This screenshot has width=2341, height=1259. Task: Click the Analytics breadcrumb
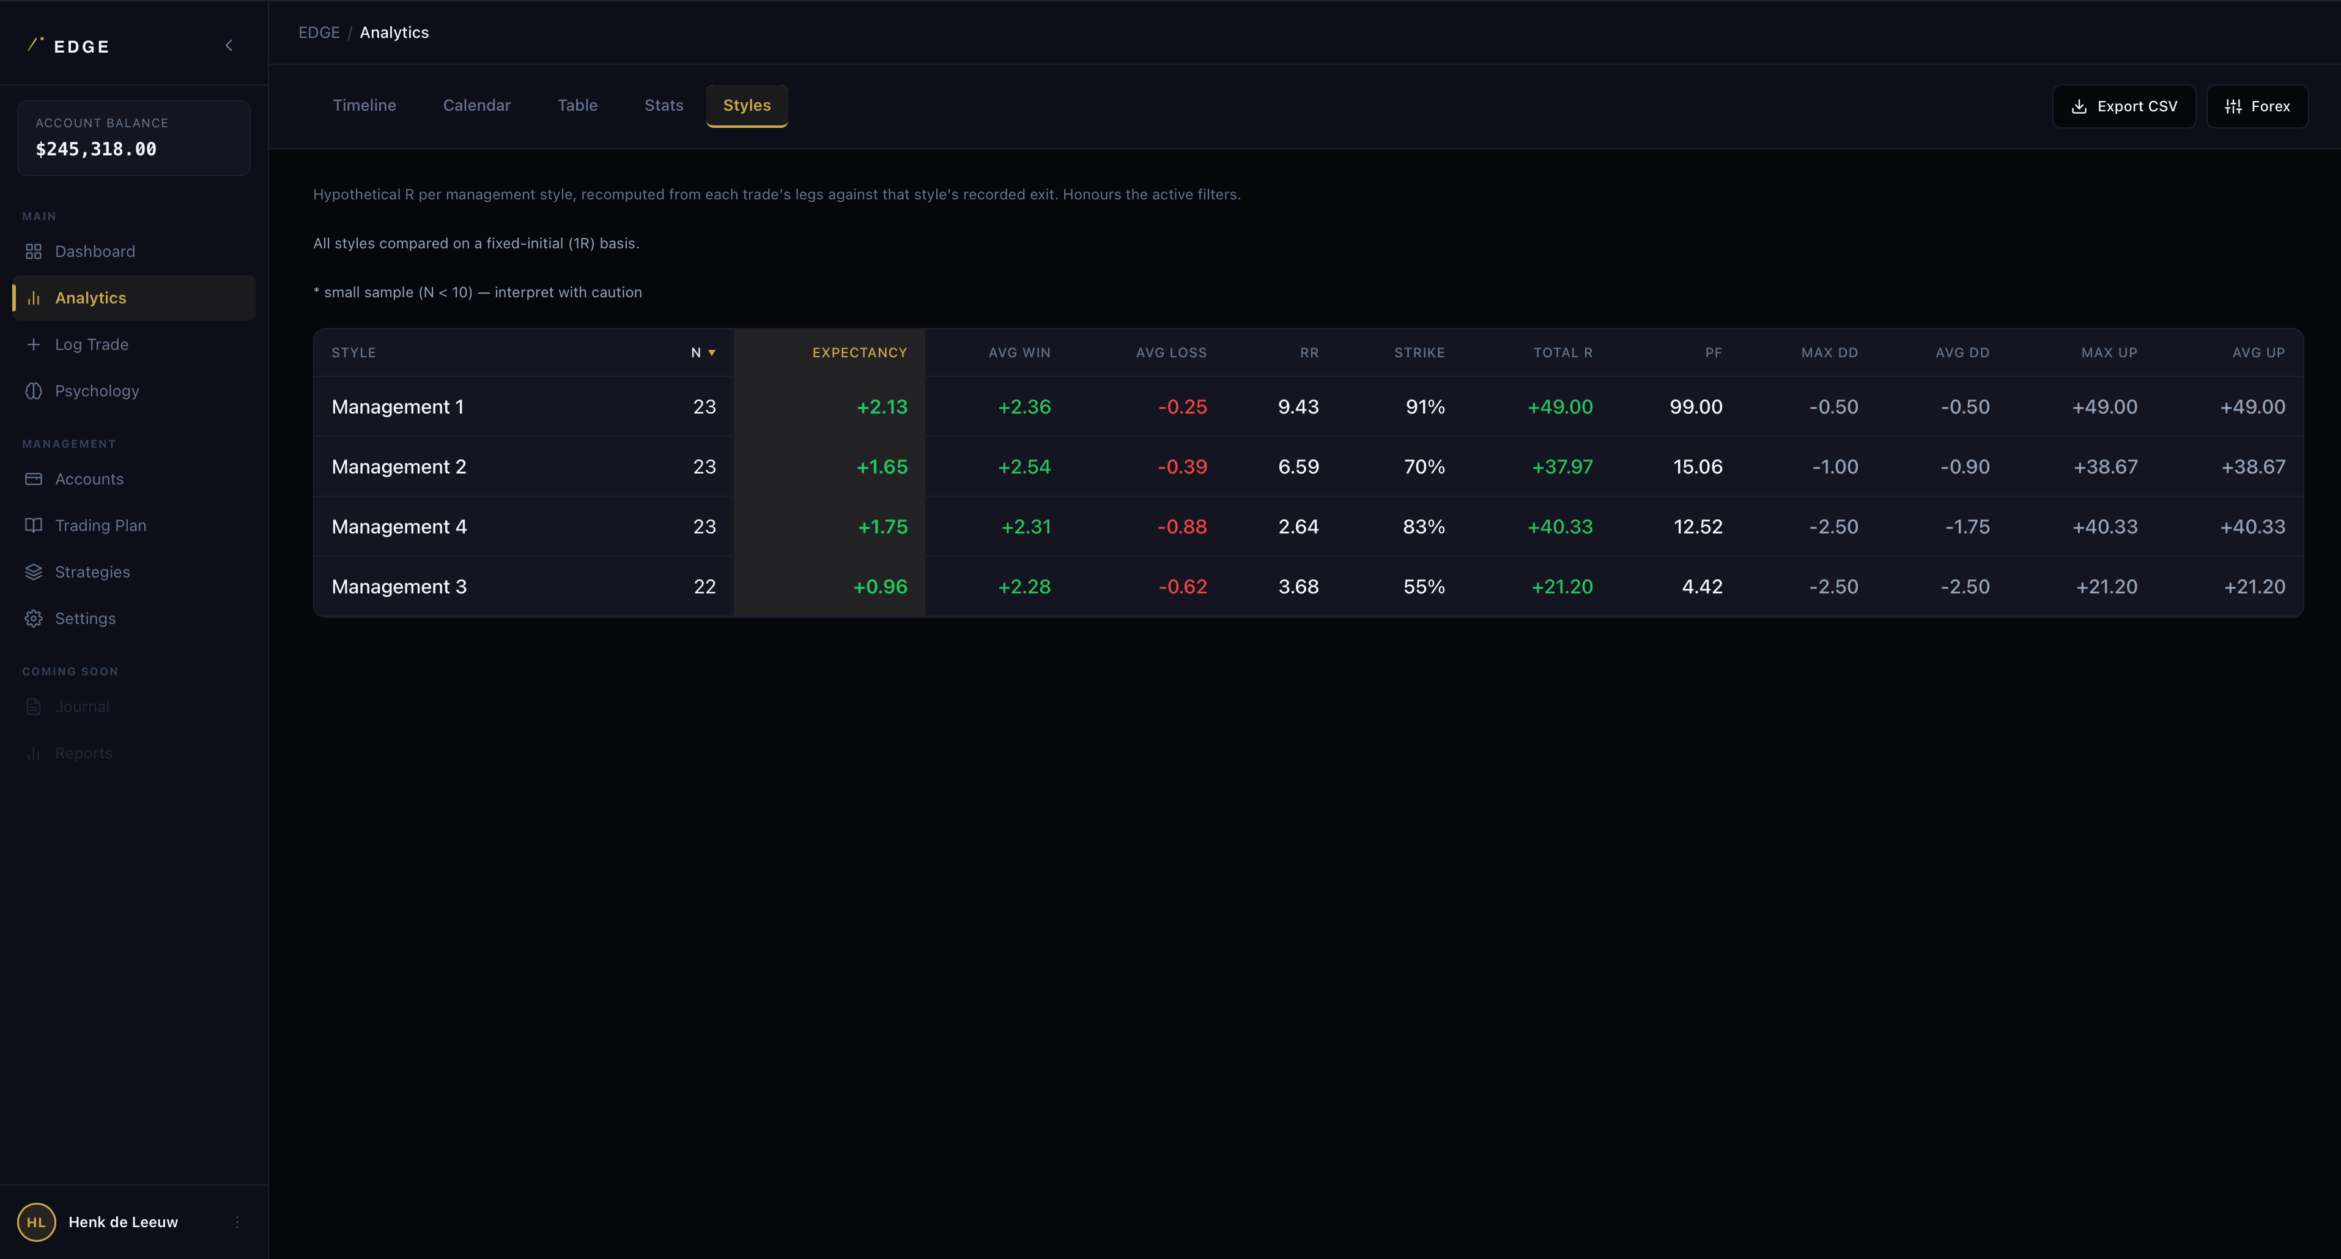[x=394, y=32]
